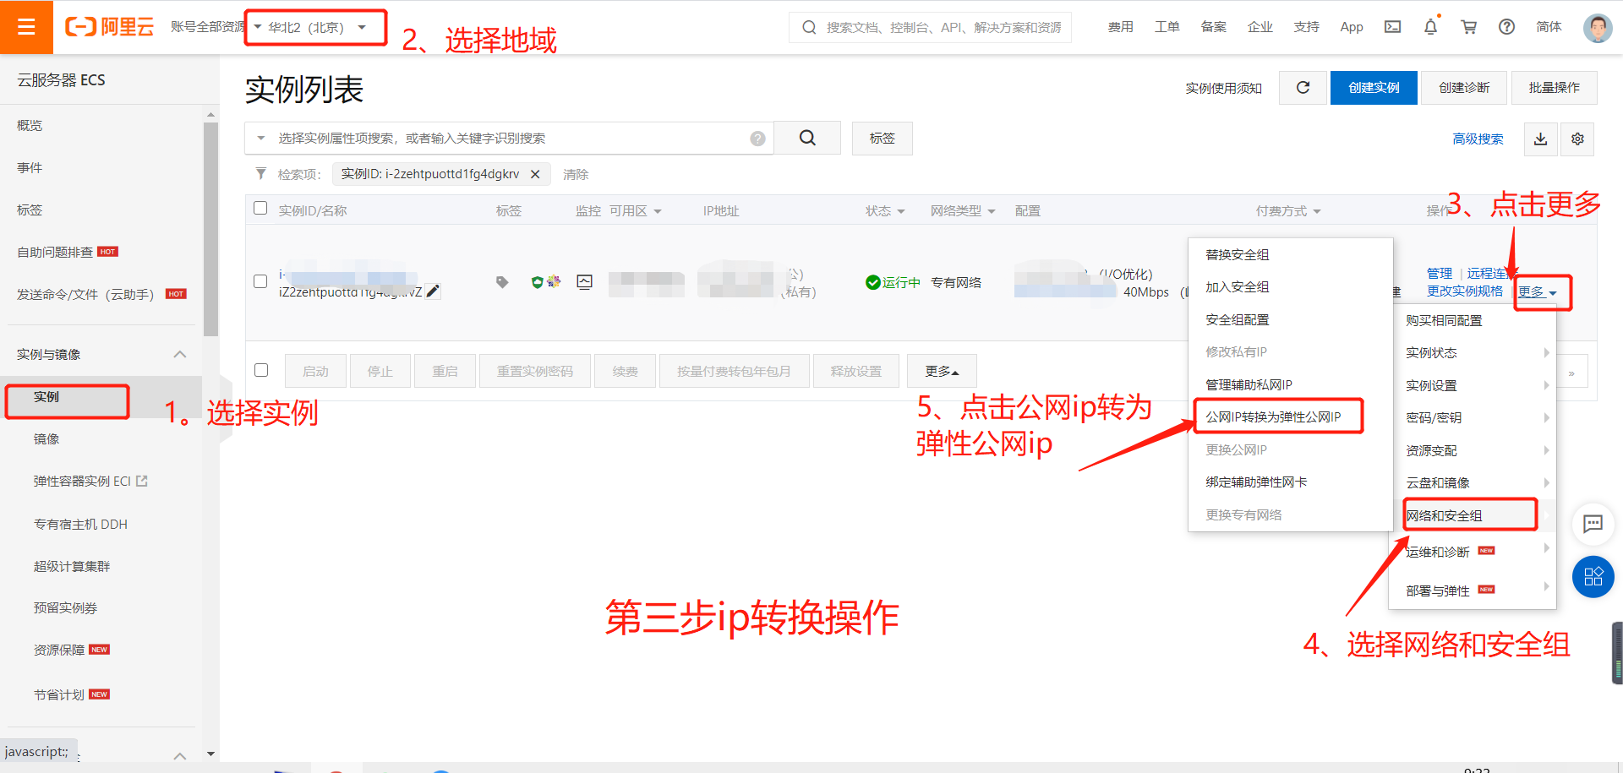The image size is (1623, 773).
Task: Open the shopping cart
Action: (x=1468, y=26)
